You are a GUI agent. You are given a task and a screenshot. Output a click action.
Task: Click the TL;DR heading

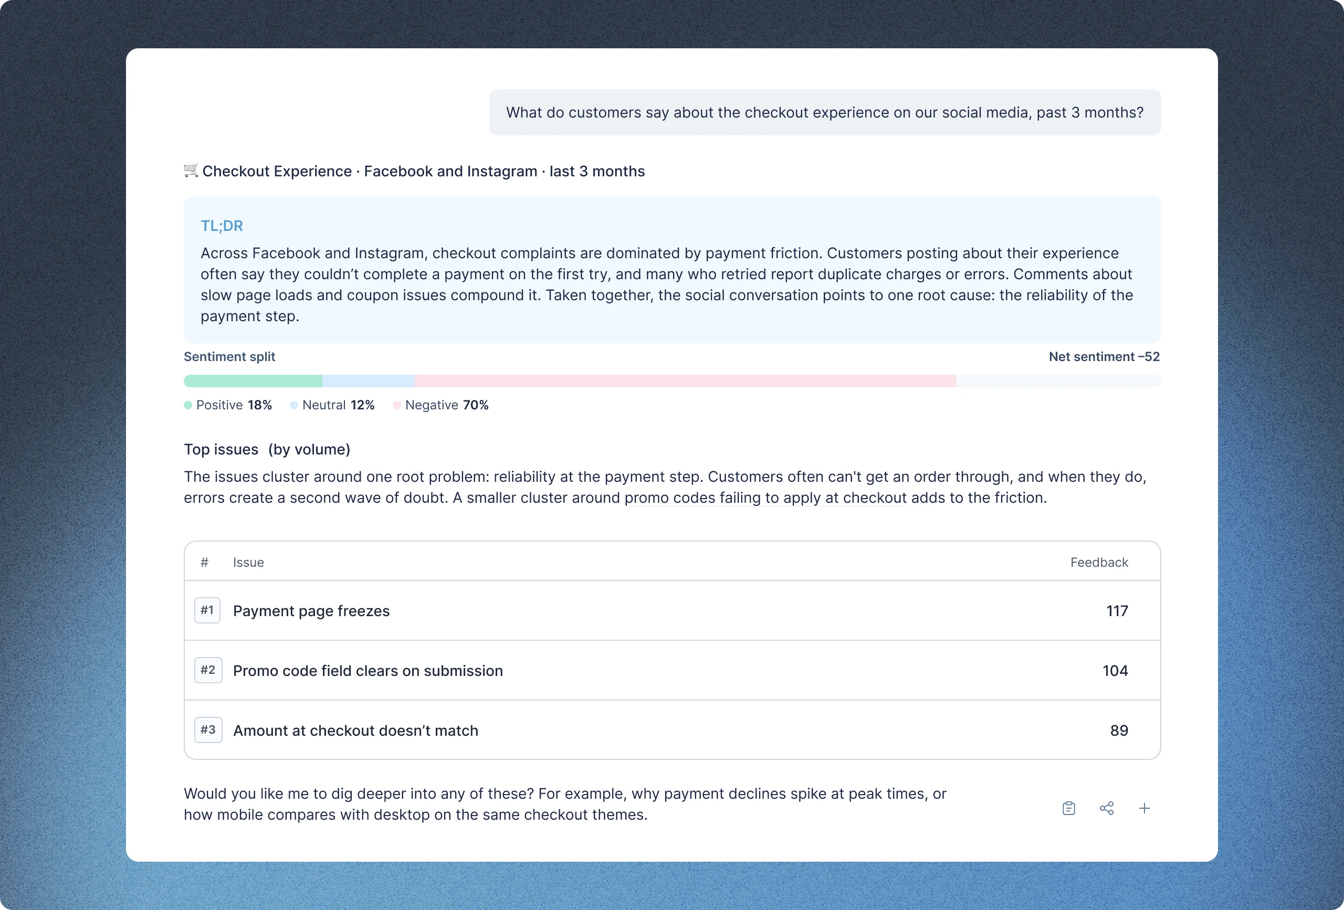click(x=222, y=226)
